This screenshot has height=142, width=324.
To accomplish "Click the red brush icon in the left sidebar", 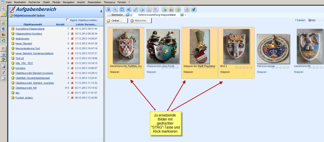I will [3, 72].
